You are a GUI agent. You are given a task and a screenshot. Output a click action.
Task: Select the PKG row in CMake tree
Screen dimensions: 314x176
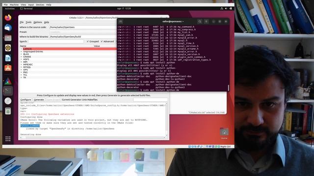pos(68,72)
